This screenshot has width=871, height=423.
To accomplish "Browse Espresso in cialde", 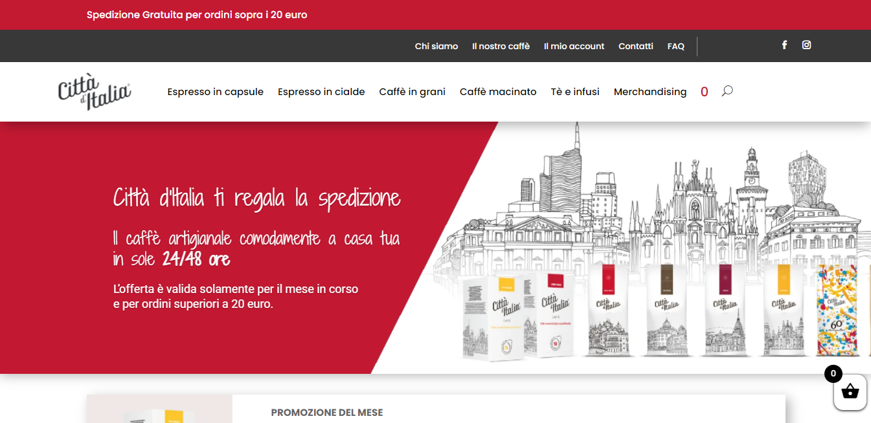I will [321, 92].
